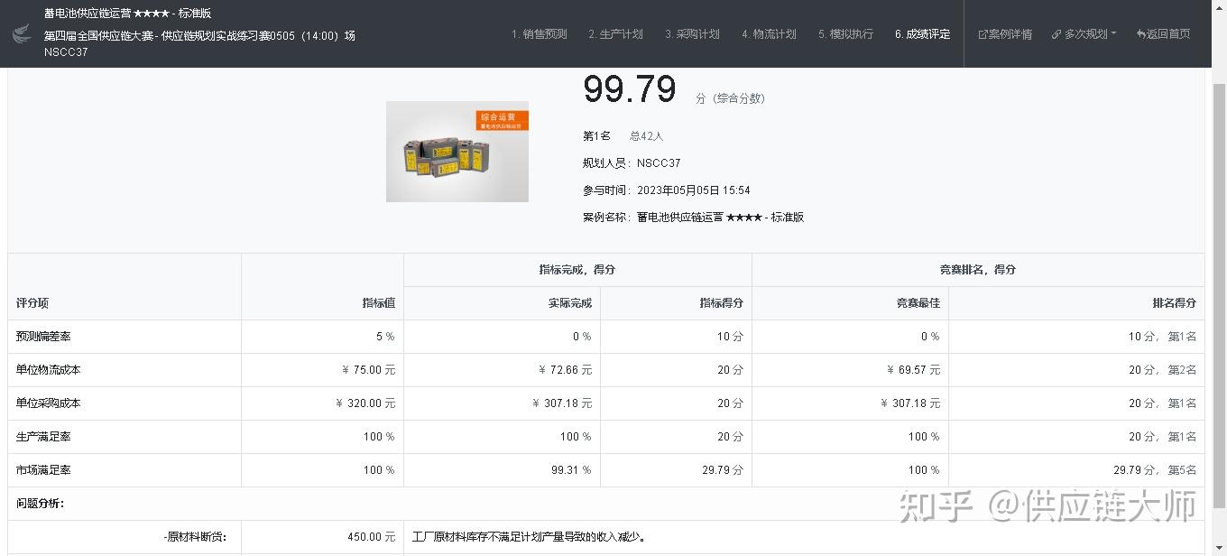Click the 29.79 分 score cell
Screen dimensions: 1227x556
(724, 470)
